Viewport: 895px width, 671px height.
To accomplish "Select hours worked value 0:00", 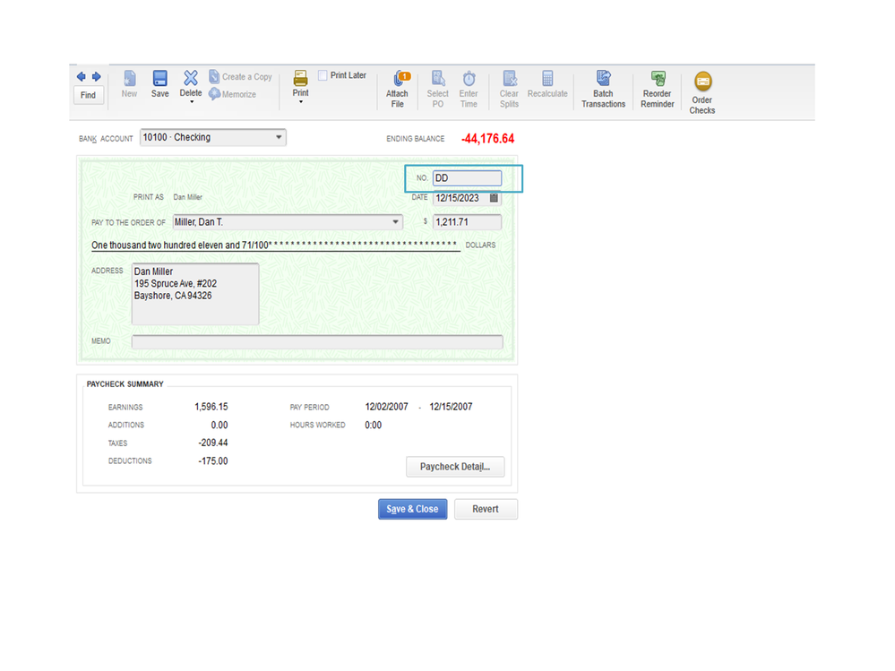I will click(x=374, y=425).
